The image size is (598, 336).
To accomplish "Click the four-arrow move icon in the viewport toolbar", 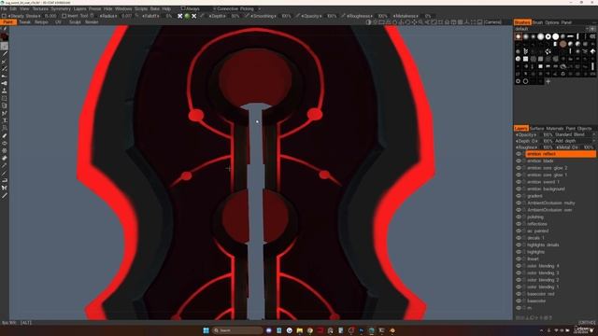I will pos(414,22).
